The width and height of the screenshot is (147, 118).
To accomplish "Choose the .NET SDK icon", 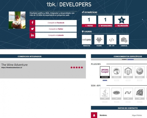I will point(128,94).
